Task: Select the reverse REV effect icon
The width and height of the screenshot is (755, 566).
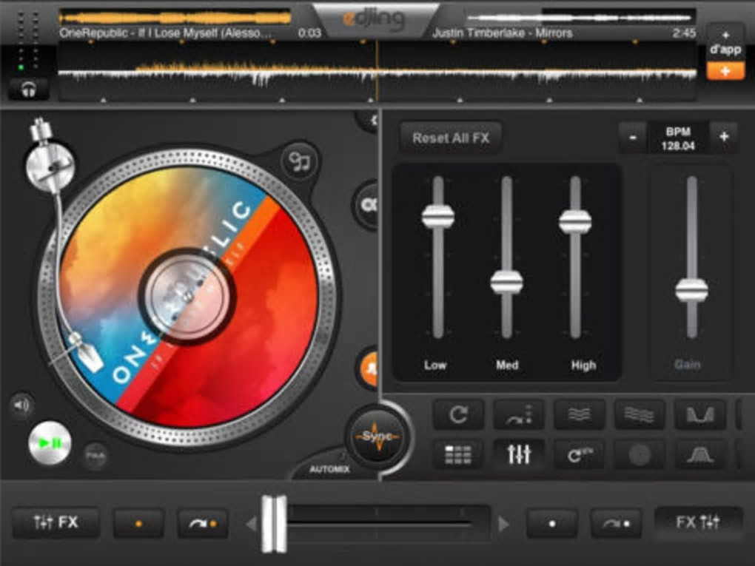Action: coord(580,454)
